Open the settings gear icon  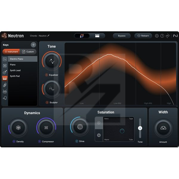click(157, 36)
